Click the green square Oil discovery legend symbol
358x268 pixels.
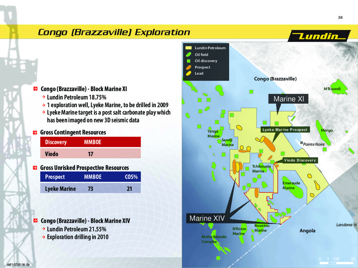(x=188, y=61)
